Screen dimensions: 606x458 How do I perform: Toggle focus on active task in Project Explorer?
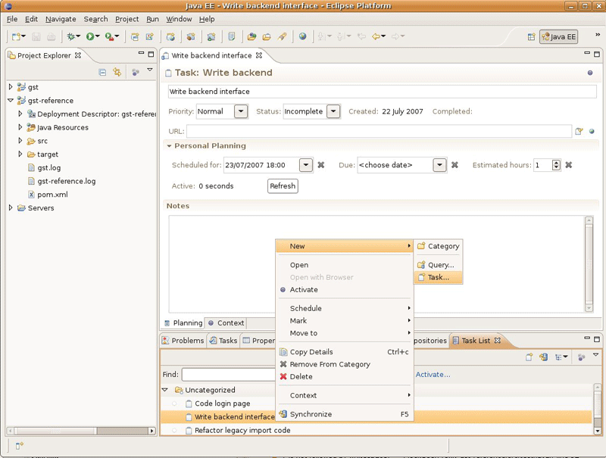point(136,72)
